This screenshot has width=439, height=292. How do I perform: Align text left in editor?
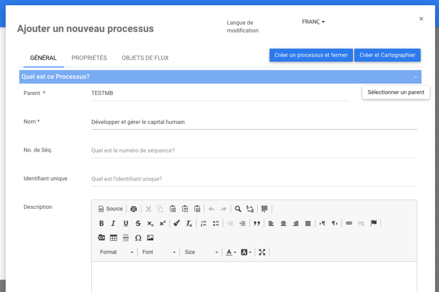[x=271, y=223]
